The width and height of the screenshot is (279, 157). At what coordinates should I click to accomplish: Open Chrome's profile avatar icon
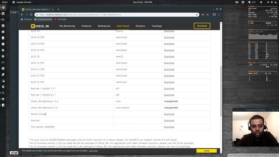tap(214, 14)
